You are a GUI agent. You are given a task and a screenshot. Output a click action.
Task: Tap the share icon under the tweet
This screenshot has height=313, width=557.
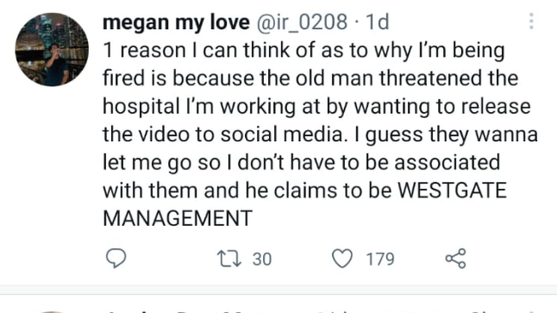click(x=456, y=259)
